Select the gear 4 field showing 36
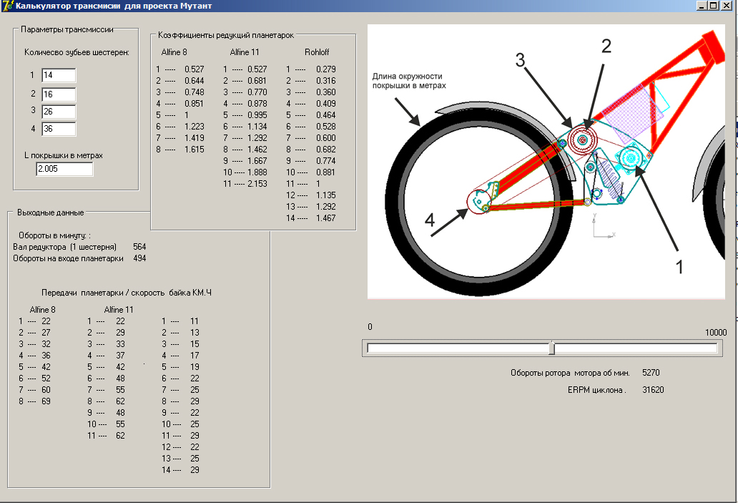 [x=58, y=130]
